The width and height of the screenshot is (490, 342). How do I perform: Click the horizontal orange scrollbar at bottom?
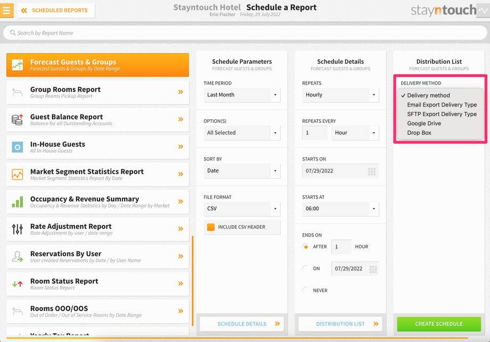pos(238,338)
